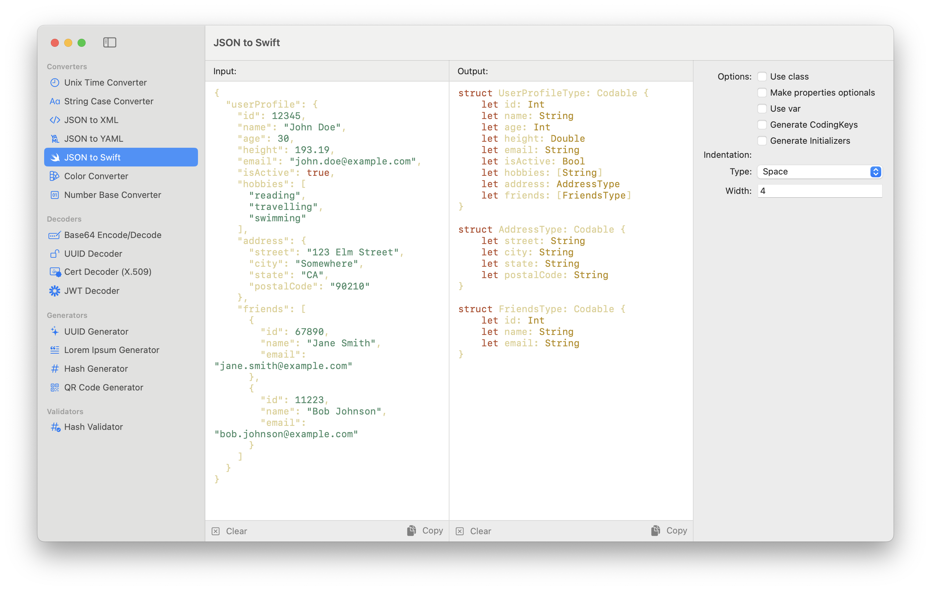The image size is (931, 591).
Task: Enable the Generate CodingKeys checkbox
Action: [761, 124]
